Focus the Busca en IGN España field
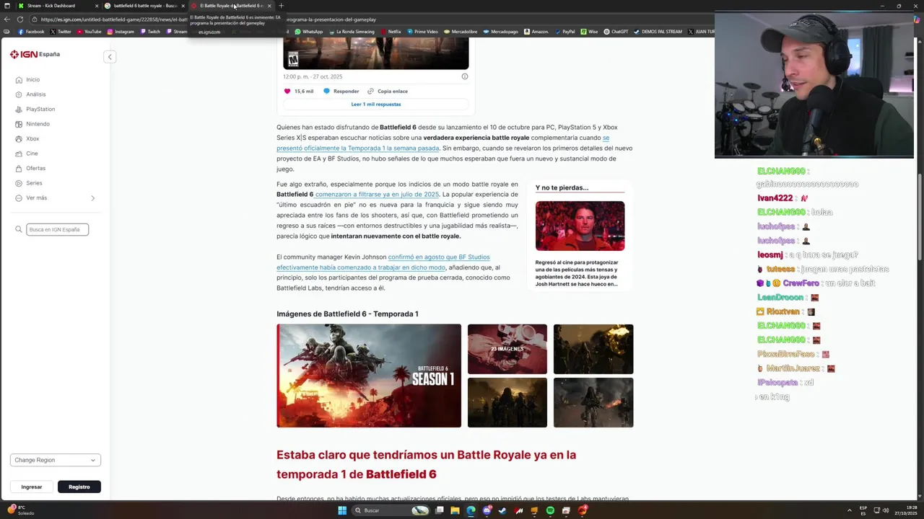 point(58,229)
